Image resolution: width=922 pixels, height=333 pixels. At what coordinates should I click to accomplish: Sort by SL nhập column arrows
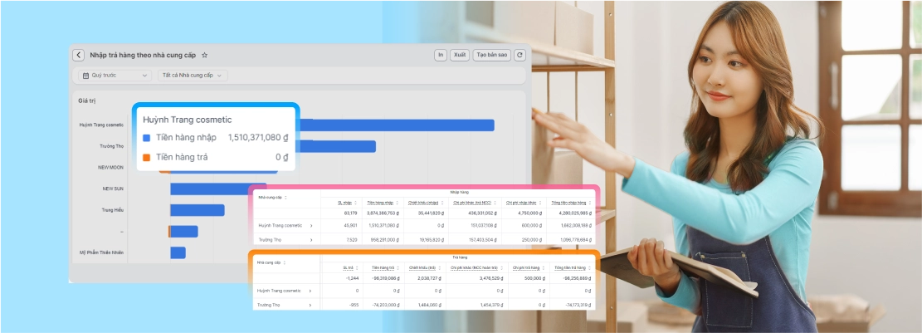tap(354, 202)
